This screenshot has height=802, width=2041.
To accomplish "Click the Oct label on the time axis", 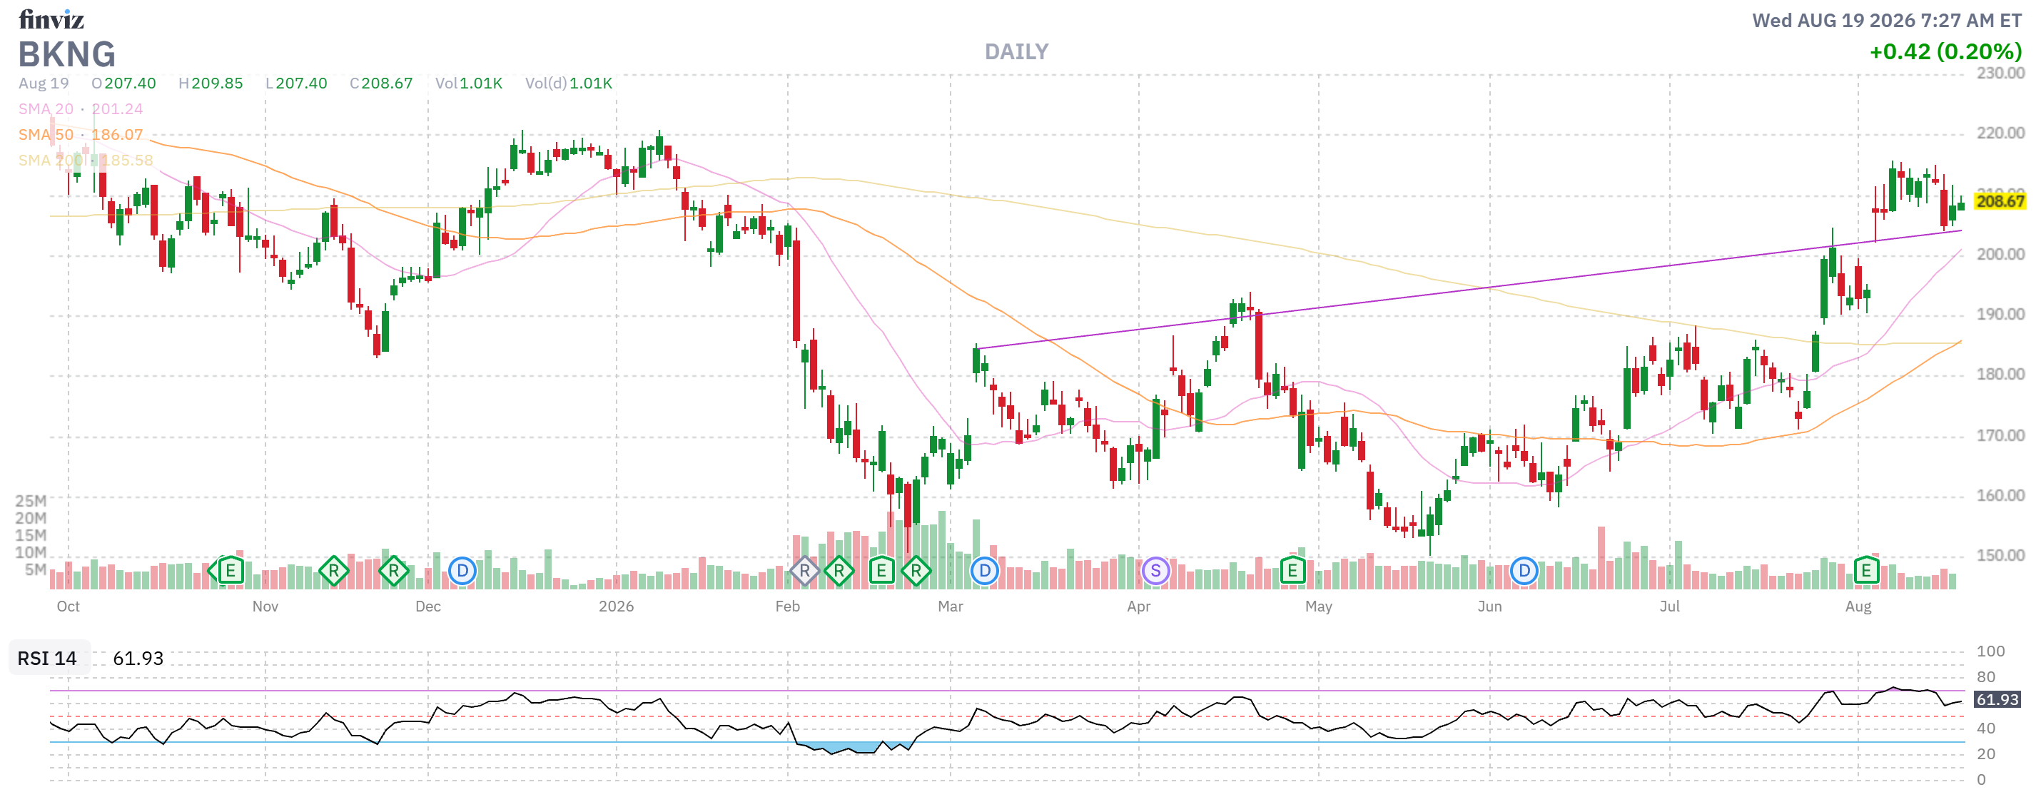I will 68,607.
